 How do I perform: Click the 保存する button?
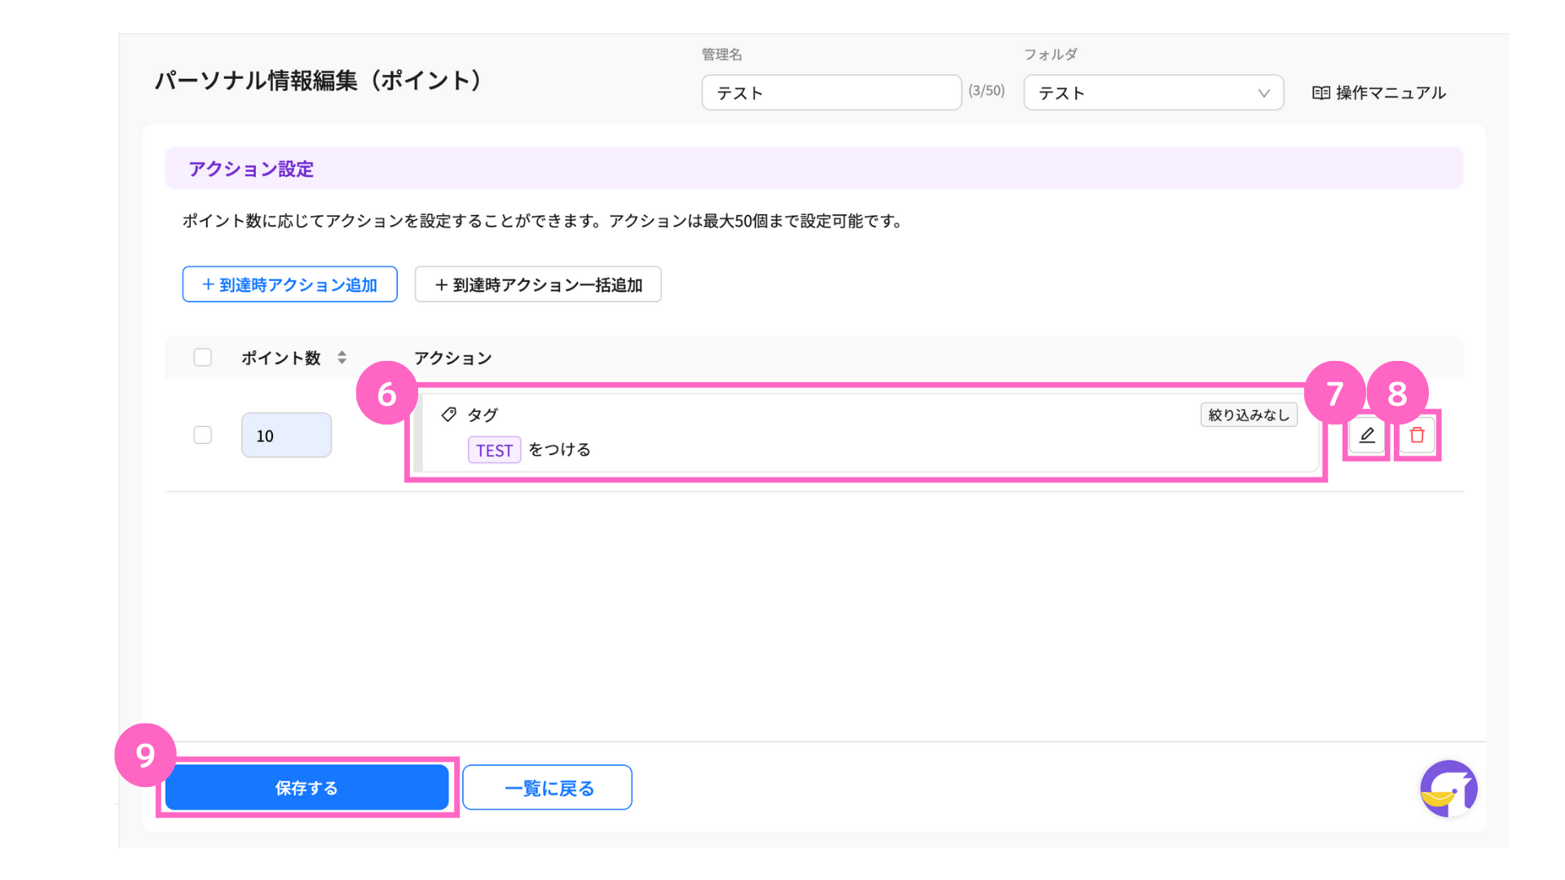coord(306,788)
